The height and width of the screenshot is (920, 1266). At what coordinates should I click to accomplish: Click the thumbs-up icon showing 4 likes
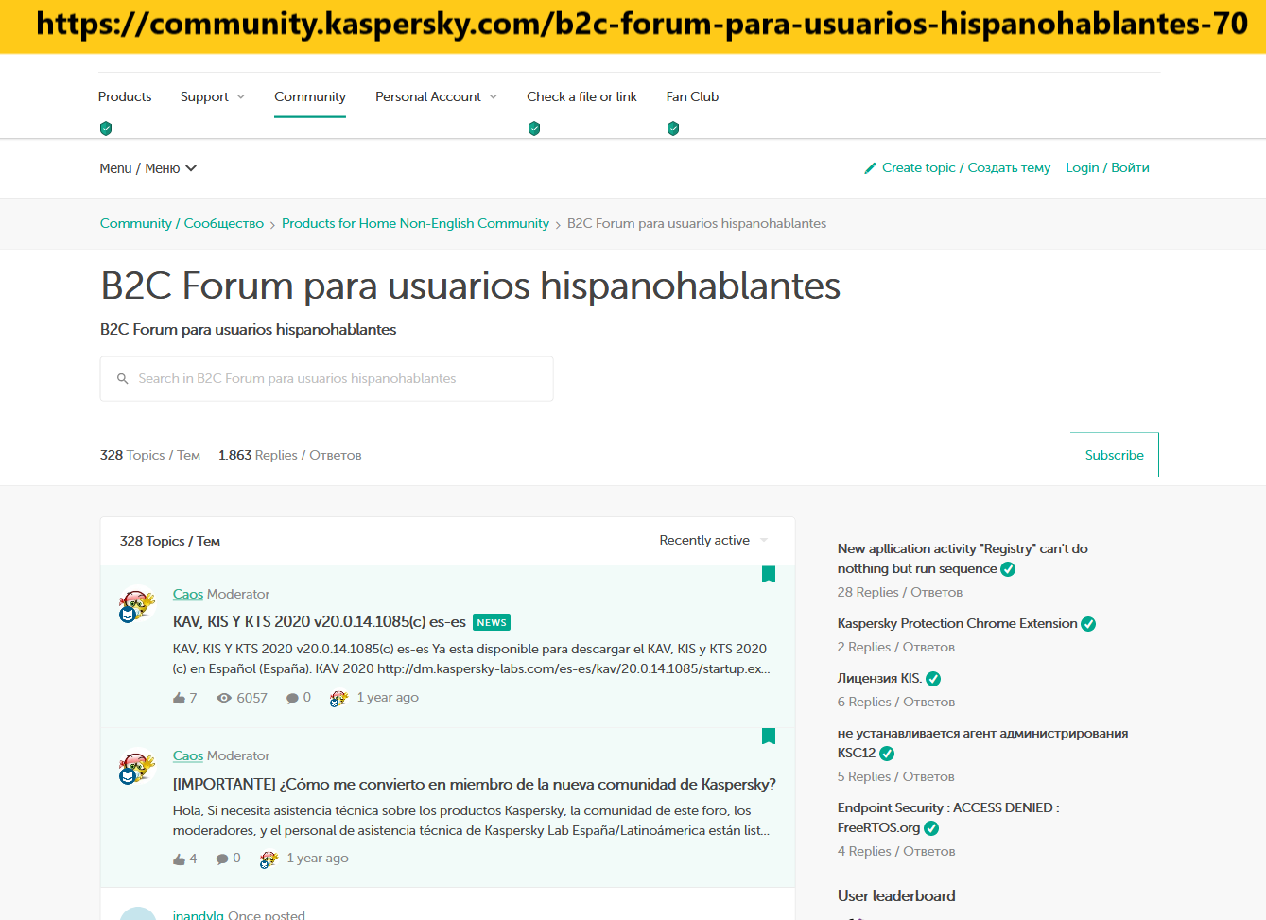click(180, 859)
